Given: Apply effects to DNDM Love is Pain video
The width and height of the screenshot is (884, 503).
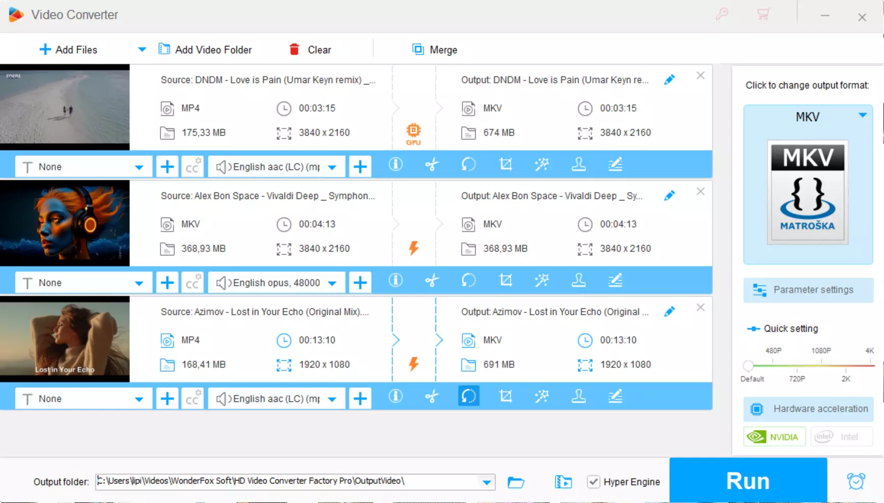Looking at the screenshot, I should (x=542, y=164).
